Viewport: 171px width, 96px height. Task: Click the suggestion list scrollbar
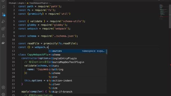[x=107, y=52]
